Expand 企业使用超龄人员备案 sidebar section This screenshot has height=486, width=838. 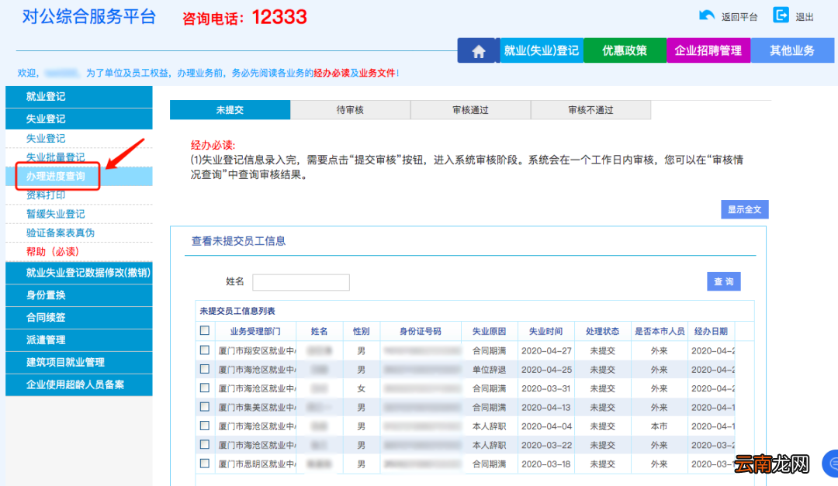point(79,384)
